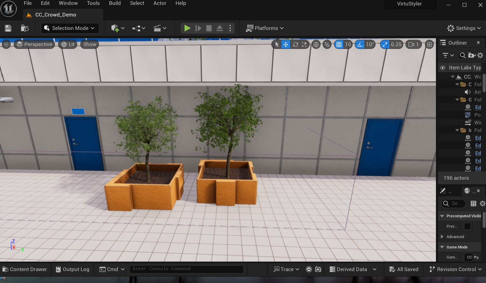This screenshot has height=283, width=486.
Task: Click the skip frame playback button
Action: pyautogui.click(x=198, y=28)
